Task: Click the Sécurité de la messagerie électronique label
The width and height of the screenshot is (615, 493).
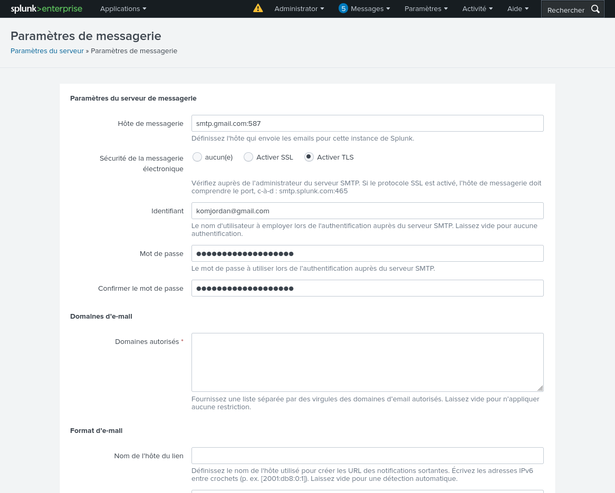Action: point(141,163)
